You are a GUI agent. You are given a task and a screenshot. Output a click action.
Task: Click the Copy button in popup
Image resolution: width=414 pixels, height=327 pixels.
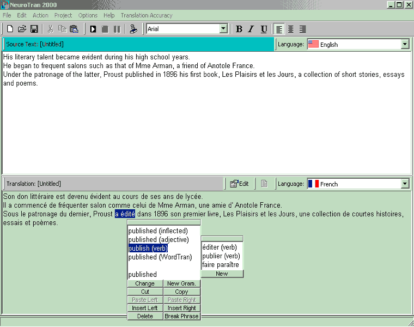[181, 292]
